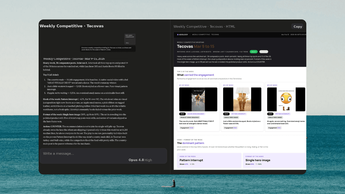The image size is (345, 194).
Task: Click 'The country mule' list item in chat
Action: point(87,81)
